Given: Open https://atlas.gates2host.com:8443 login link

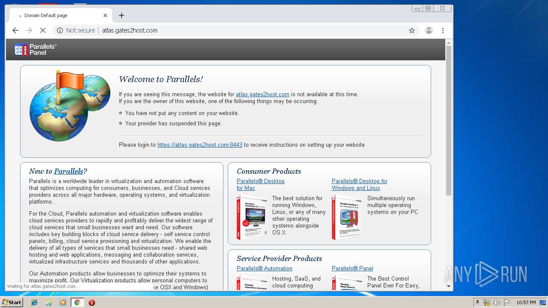Looking at the screenshot, I should (200, 145).
